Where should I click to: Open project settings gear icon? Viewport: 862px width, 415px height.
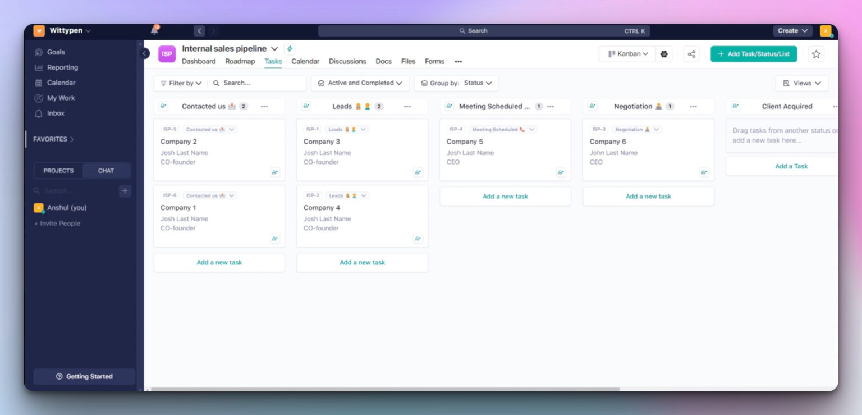click(x=664, y=54)
